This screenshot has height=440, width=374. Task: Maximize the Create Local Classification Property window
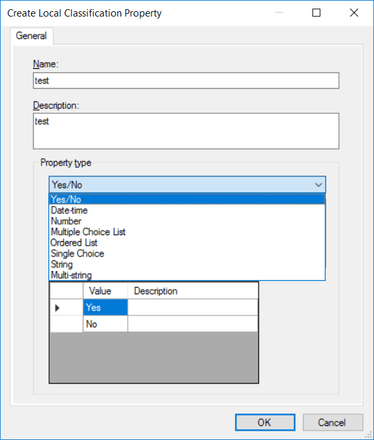316,13
